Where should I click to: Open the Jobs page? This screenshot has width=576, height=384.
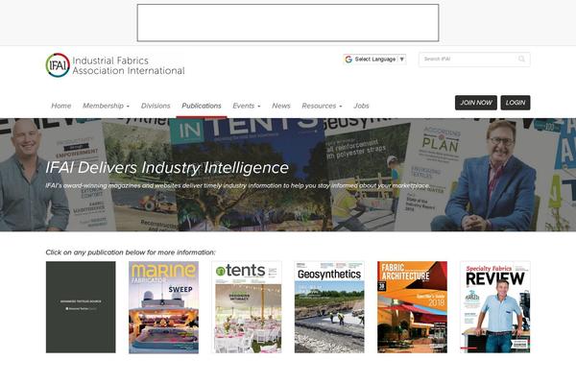coord(361,106)
